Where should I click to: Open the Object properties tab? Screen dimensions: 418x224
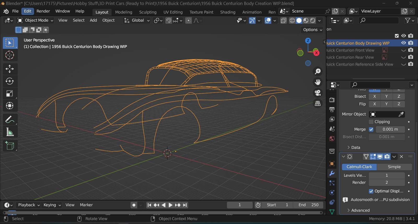[x=332, y=164]
